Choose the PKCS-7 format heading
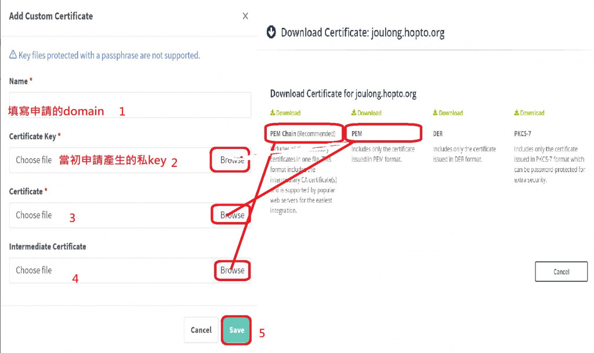594x353 pixels. pyautogui.click(x=523, y=133)
